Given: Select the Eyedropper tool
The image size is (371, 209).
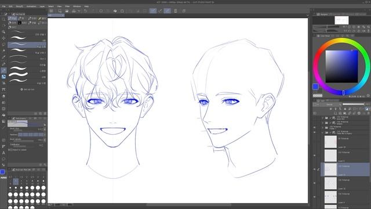Looking at the screenshot, I should pyautogui.click(x=3, y=57).
